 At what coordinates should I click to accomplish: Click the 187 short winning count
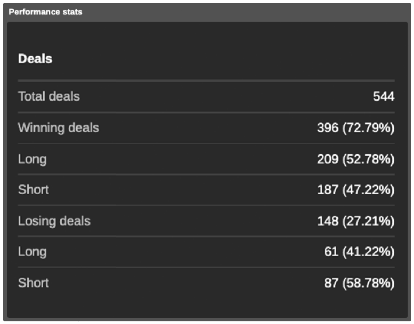click(x=328, y=190)
